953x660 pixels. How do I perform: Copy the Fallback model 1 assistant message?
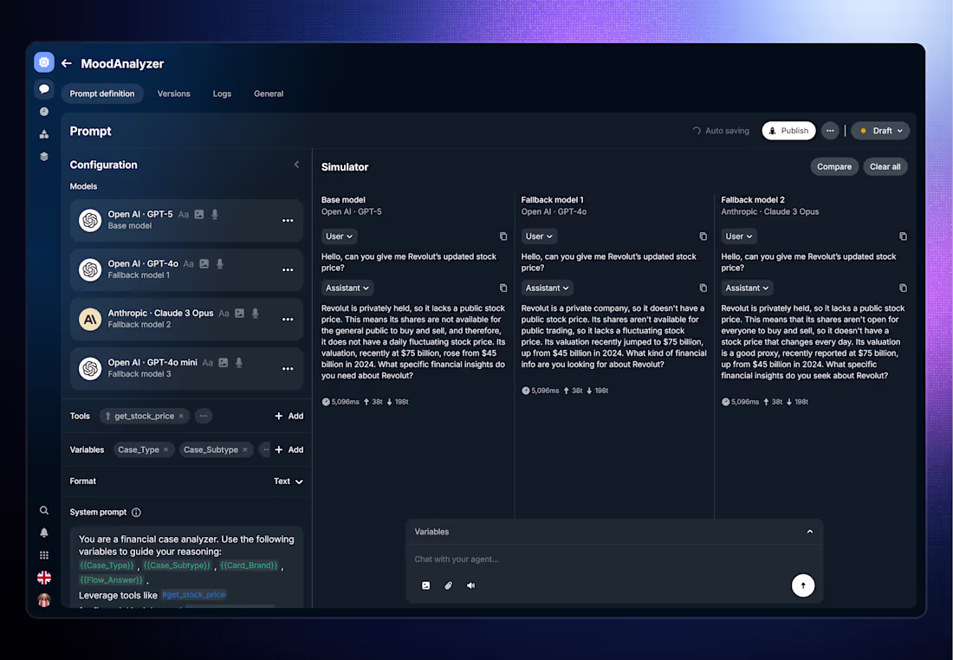703,288
